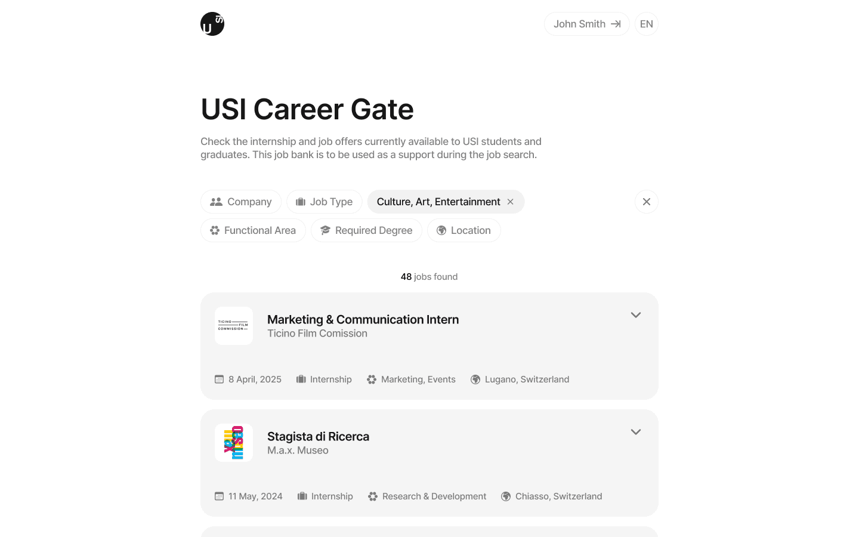Click the globe icon beside Chiasso, Switzerland
The width and height of the screenshot is (859, 537).
click(506, 496)
